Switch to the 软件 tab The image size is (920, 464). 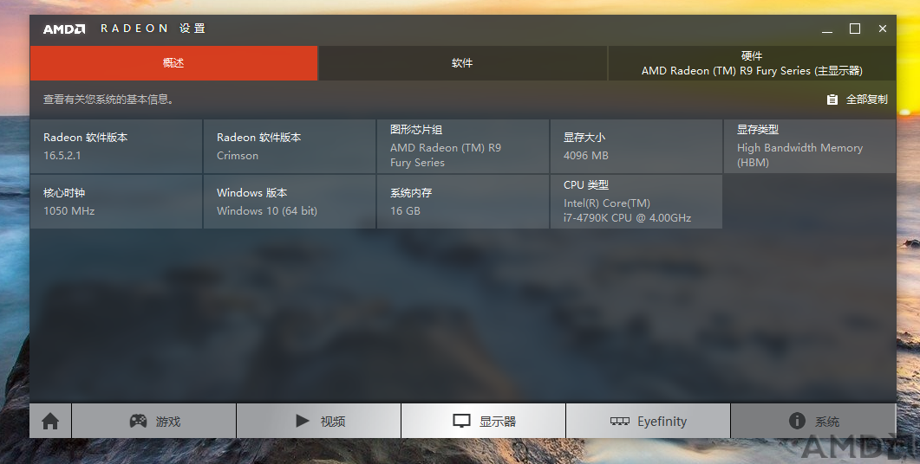tap(462, 63)
